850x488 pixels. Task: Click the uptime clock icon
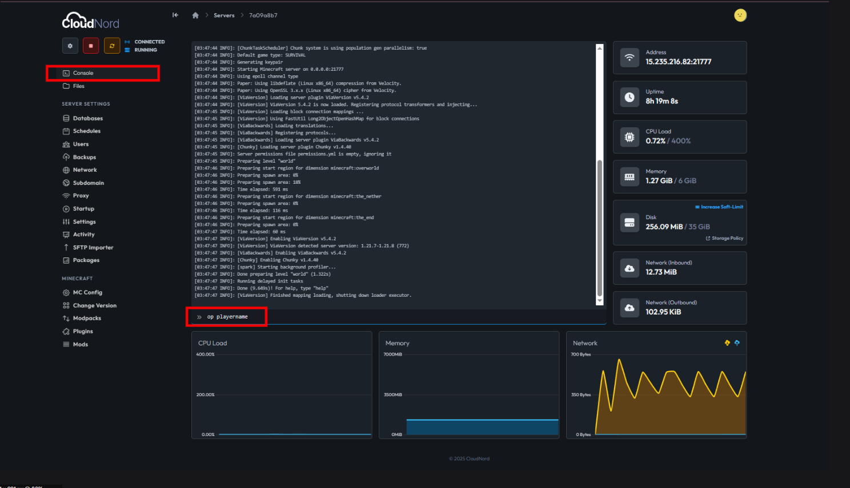630,97
